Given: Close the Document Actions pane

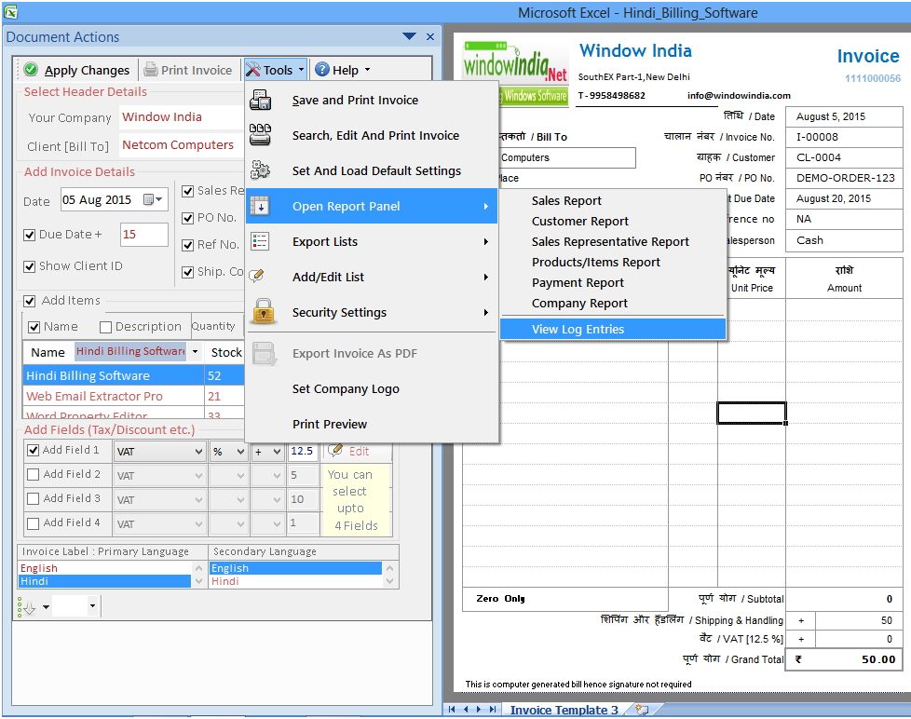Looking at the screenshot, I should click(x=430, y=36).
